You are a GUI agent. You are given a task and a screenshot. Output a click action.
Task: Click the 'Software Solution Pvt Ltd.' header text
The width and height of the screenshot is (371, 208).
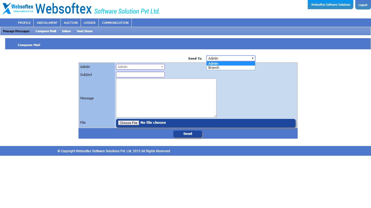pyautogui.click(x=127, y=11)
